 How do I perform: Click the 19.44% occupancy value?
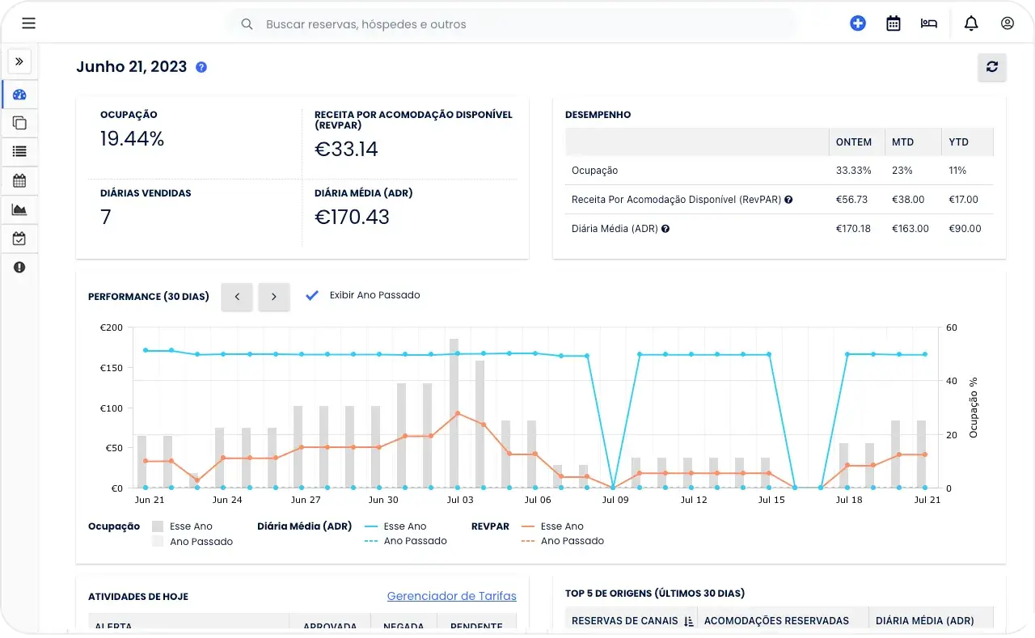pyautogui.click(x=132, y=139)
